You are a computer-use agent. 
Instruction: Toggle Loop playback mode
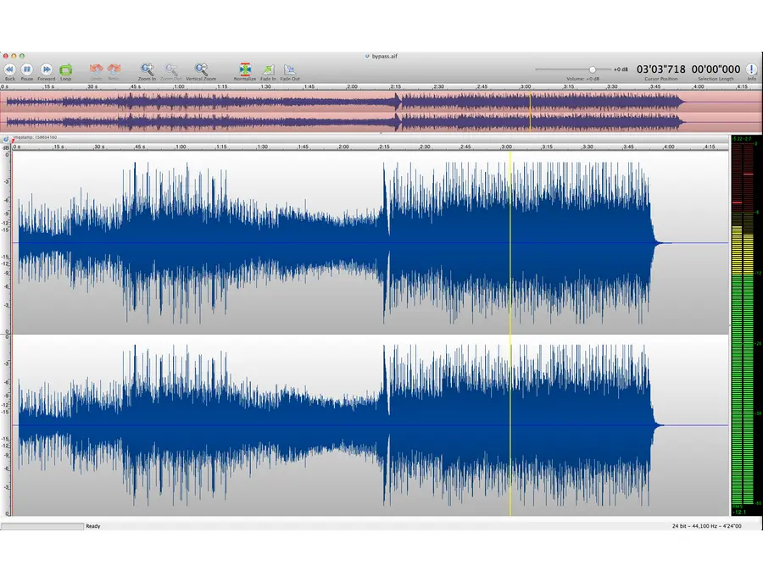tap(65, 70)
